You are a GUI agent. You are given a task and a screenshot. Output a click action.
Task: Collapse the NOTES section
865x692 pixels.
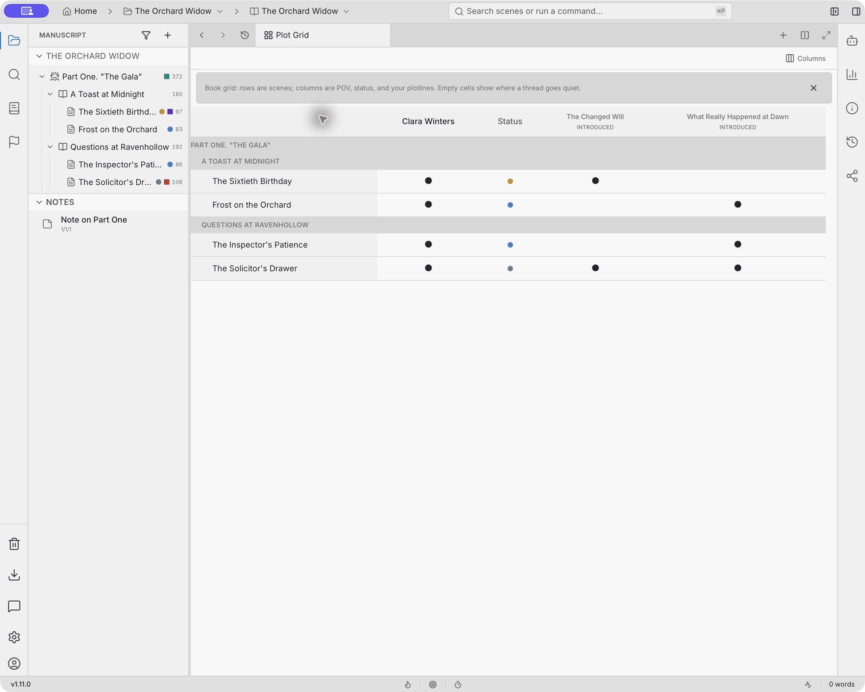pyautogui.click(x=39, y=202)
